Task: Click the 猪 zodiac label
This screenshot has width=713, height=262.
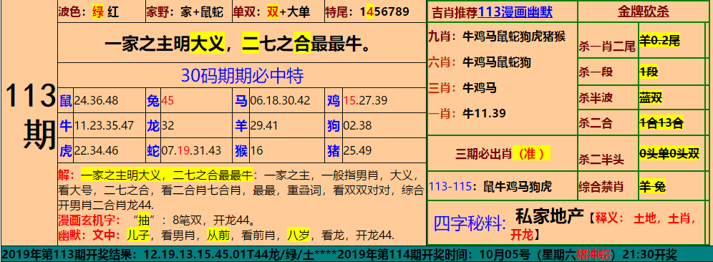Action: pos(334,150)
